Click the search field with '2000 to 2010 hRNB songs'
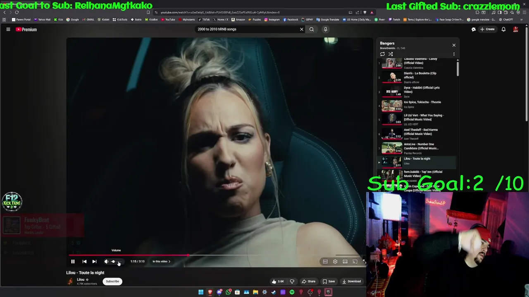This screenshot has height=297, width=529. (247, 29)
